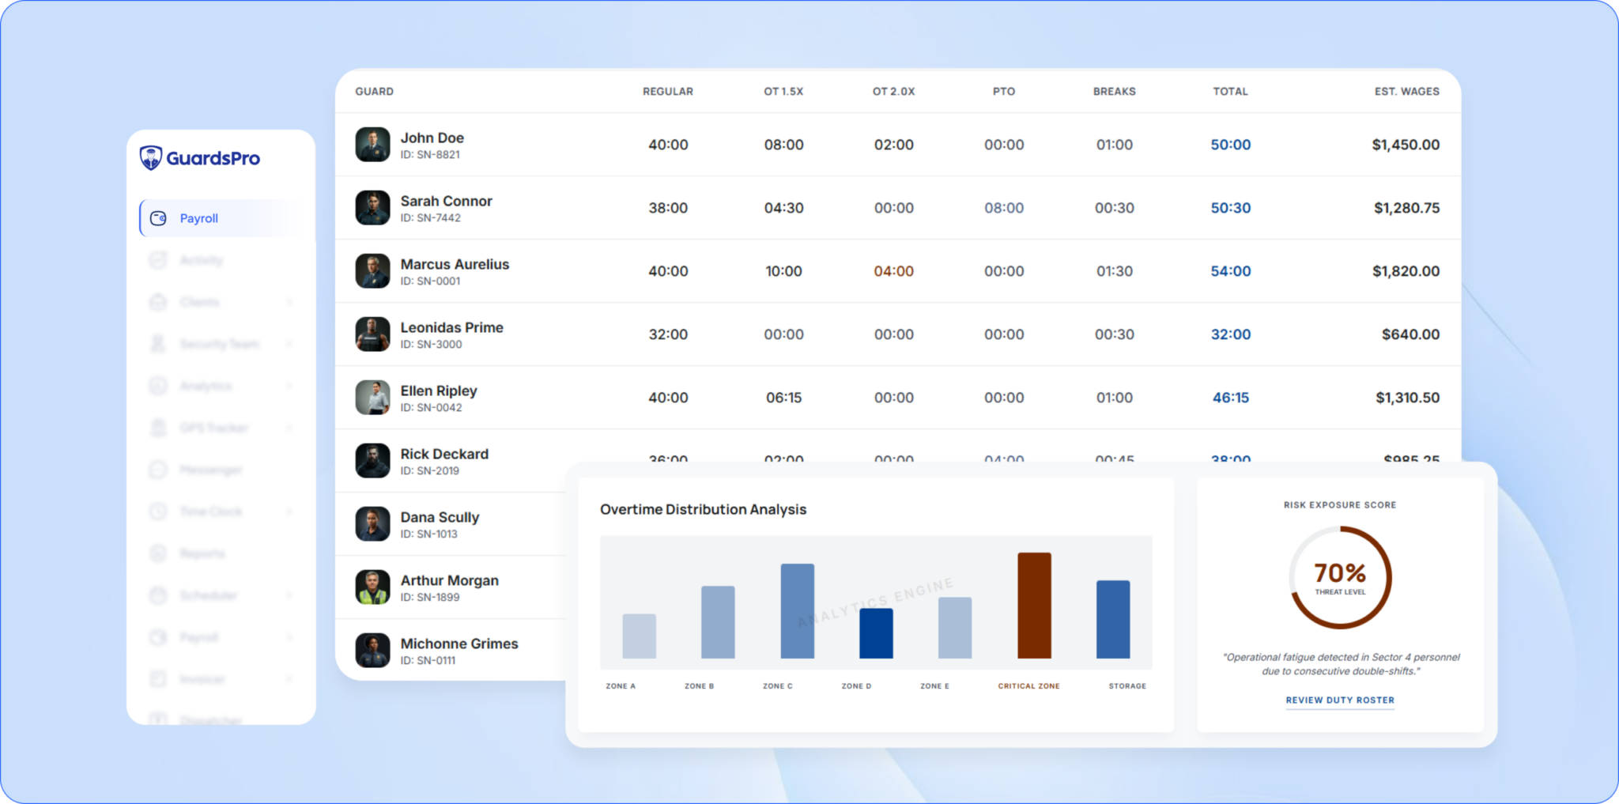Click the GPS Tracker icon in sidebar
Screen dimensions: 1619x804
tap(158, 428)
